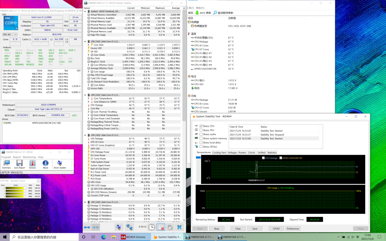
Task: Click the About info icon
Action: (x=45, y=164)
